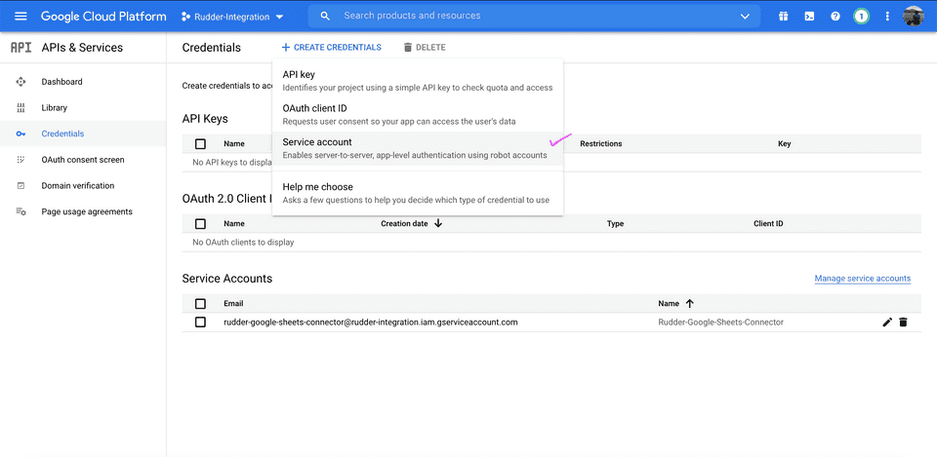The width and height of the screenshot is (937, 457).
Task: Select all API Keys checkbox
Action: click(200, 144)
